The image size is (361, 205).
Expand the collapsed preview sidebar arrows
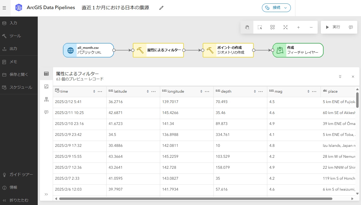point(46,194)
